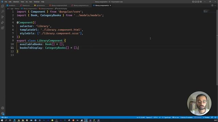
Task: Click the Split Editor Right icon
Action: tap(212, 5)
